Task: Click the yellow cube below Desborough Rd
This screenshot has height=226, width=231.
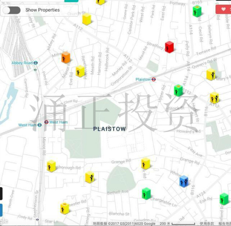Action: (90, 177)
